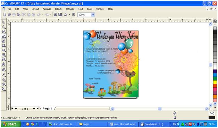This screenshot has height=128, width=218.
Task: Select the Text tool
Action: pos(3,64)
